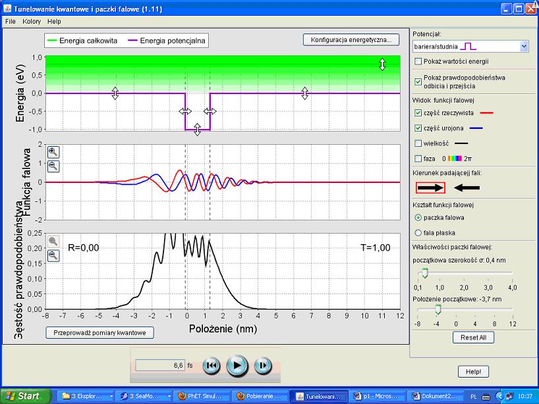Click the well's left edge horizontal handle
Viewport: 539px width, 404px height.
click(185, 111)
